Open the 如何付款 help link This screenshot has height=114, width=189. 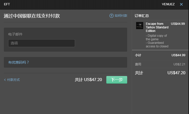tap(121, 16)
